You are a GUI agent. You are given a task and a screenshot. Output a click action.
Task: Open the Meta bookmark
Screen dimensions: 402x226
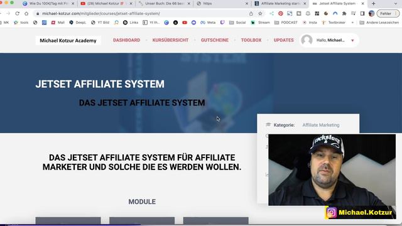[208, 23]
